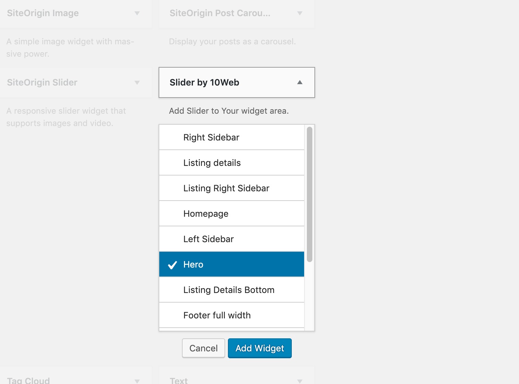This screenshot has width=519, height=384.
Task: Click the Cancel button
Action: [204, 348]
